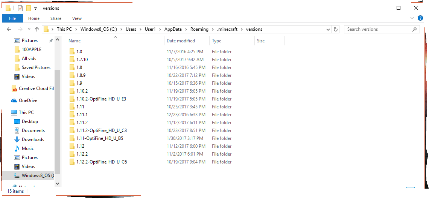Switch to the Home ribbon tab
This screenshot has width=429, height=198.
34,18
